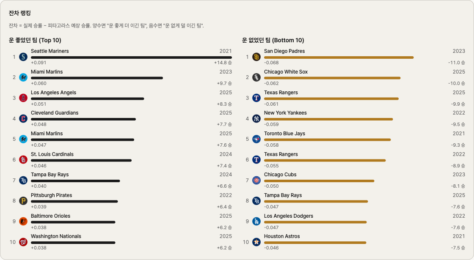474x260 pixels.
Task: Click the Tampa Bay Rays 2024 bar
Action: [x=75, y=181]
